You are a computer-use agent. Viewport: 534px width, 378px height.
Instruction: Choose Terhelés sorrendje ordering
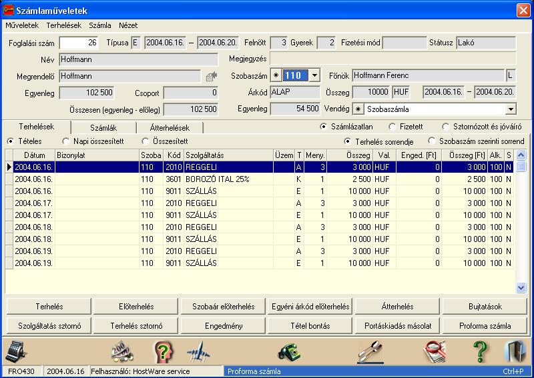[x=378, y=141]
